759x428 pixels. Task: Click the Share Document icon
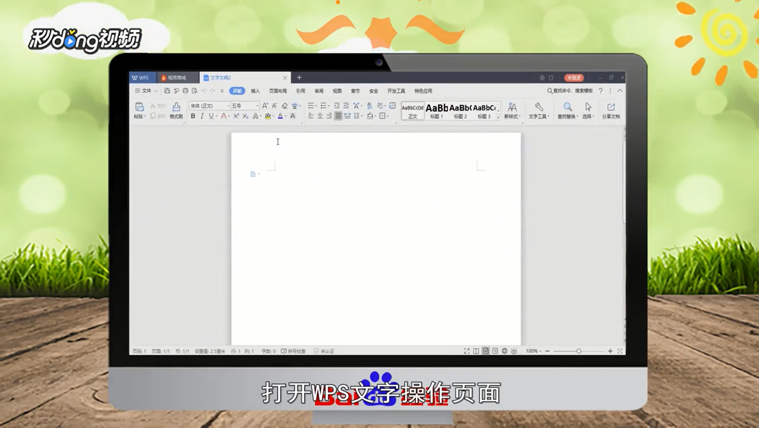click(611, 107)
